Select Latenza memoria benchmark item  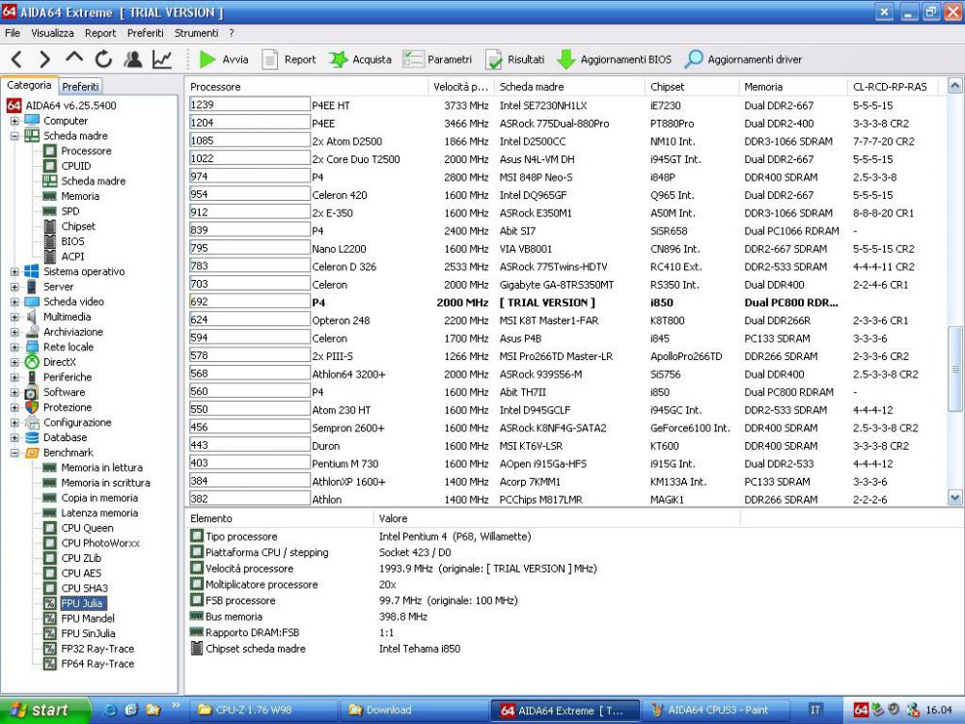click(98, 514)
